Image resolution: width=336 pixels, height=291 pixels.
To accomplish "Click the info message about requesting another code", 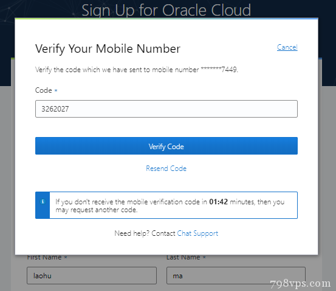I will click(170, 206).
